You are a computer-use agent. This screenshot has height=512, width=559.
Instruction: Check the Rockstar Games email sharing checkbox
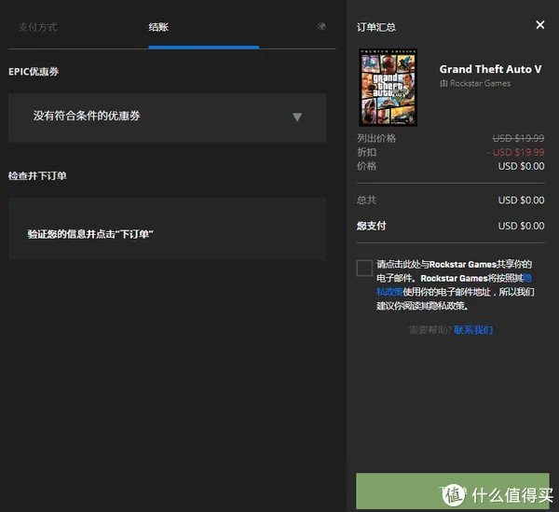364,268
